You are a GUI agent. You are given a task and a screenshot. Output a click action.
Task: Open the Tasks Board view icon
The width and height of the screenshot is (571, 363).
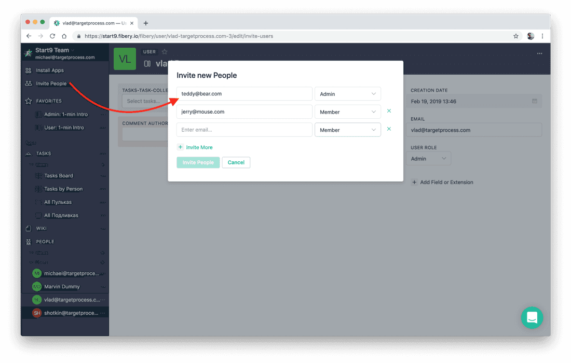point(38,176)
